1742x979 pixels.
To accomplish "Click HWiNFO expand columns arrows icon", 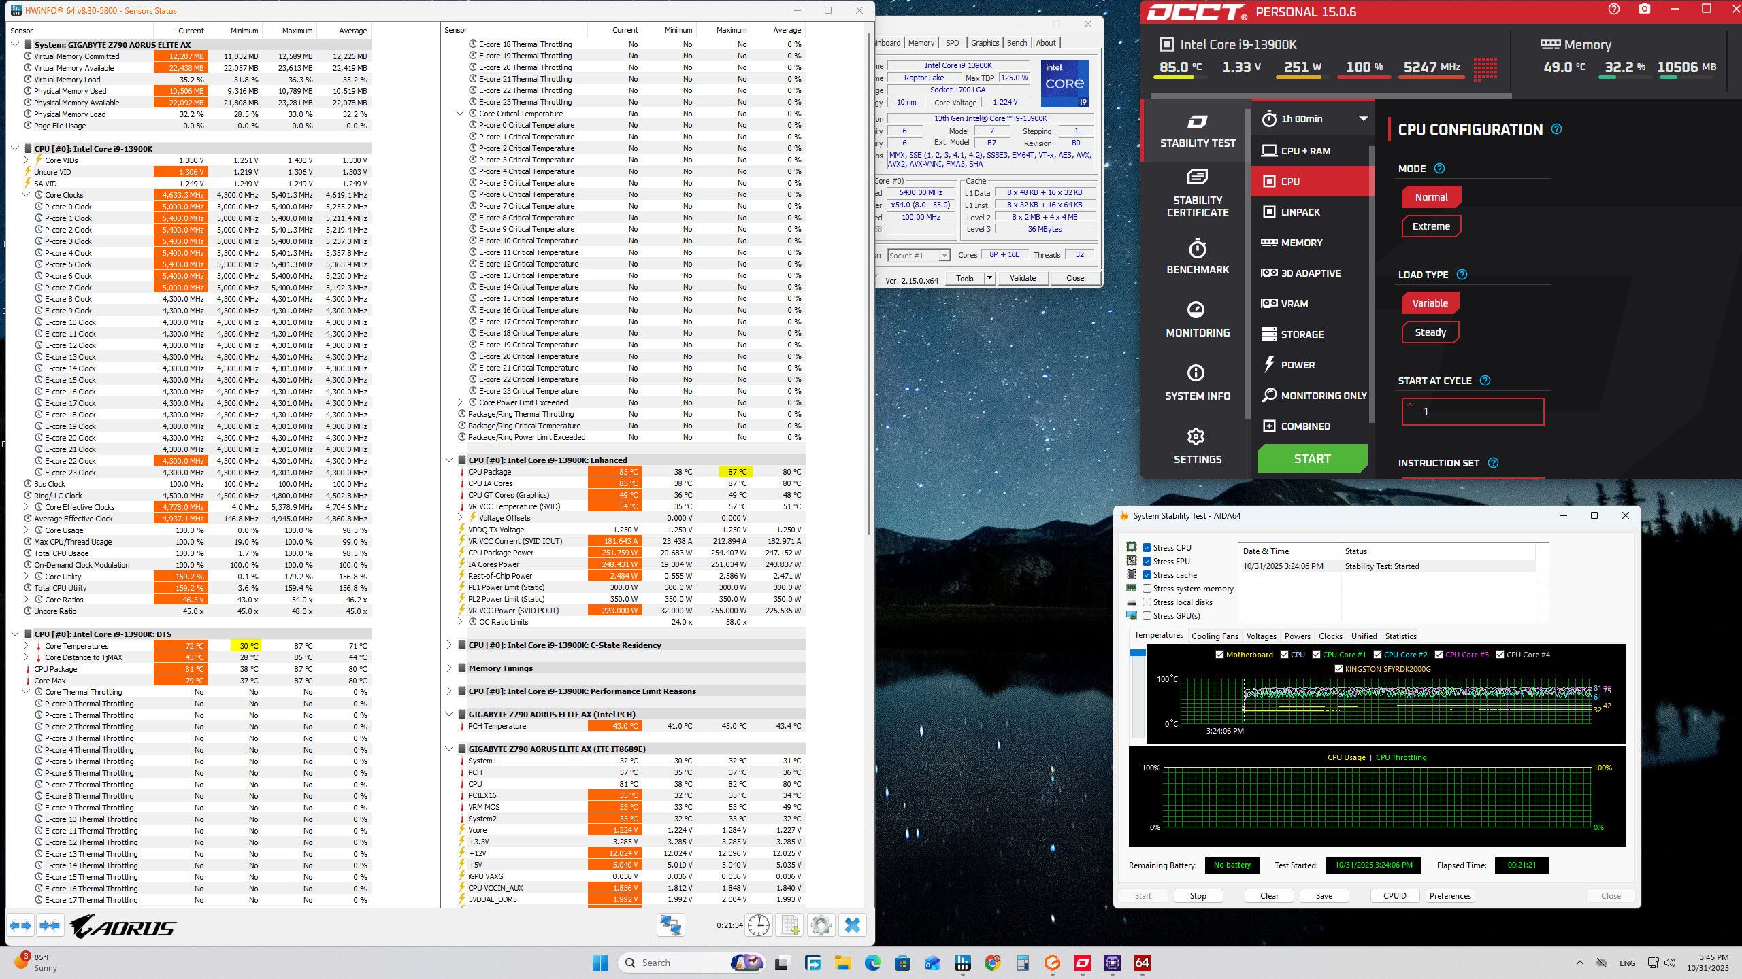I will point(20,925).
